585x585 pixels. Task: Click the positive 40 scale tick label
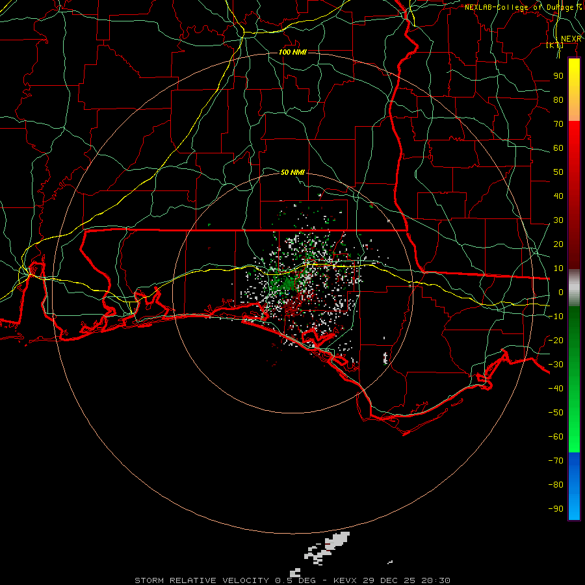pyautogui.click(x=558, y=196)
